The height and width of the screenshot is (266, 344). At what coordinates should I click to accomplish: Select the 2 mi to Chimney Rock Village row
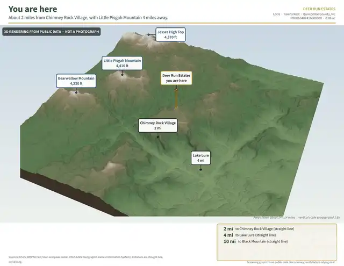coord(259,229)
